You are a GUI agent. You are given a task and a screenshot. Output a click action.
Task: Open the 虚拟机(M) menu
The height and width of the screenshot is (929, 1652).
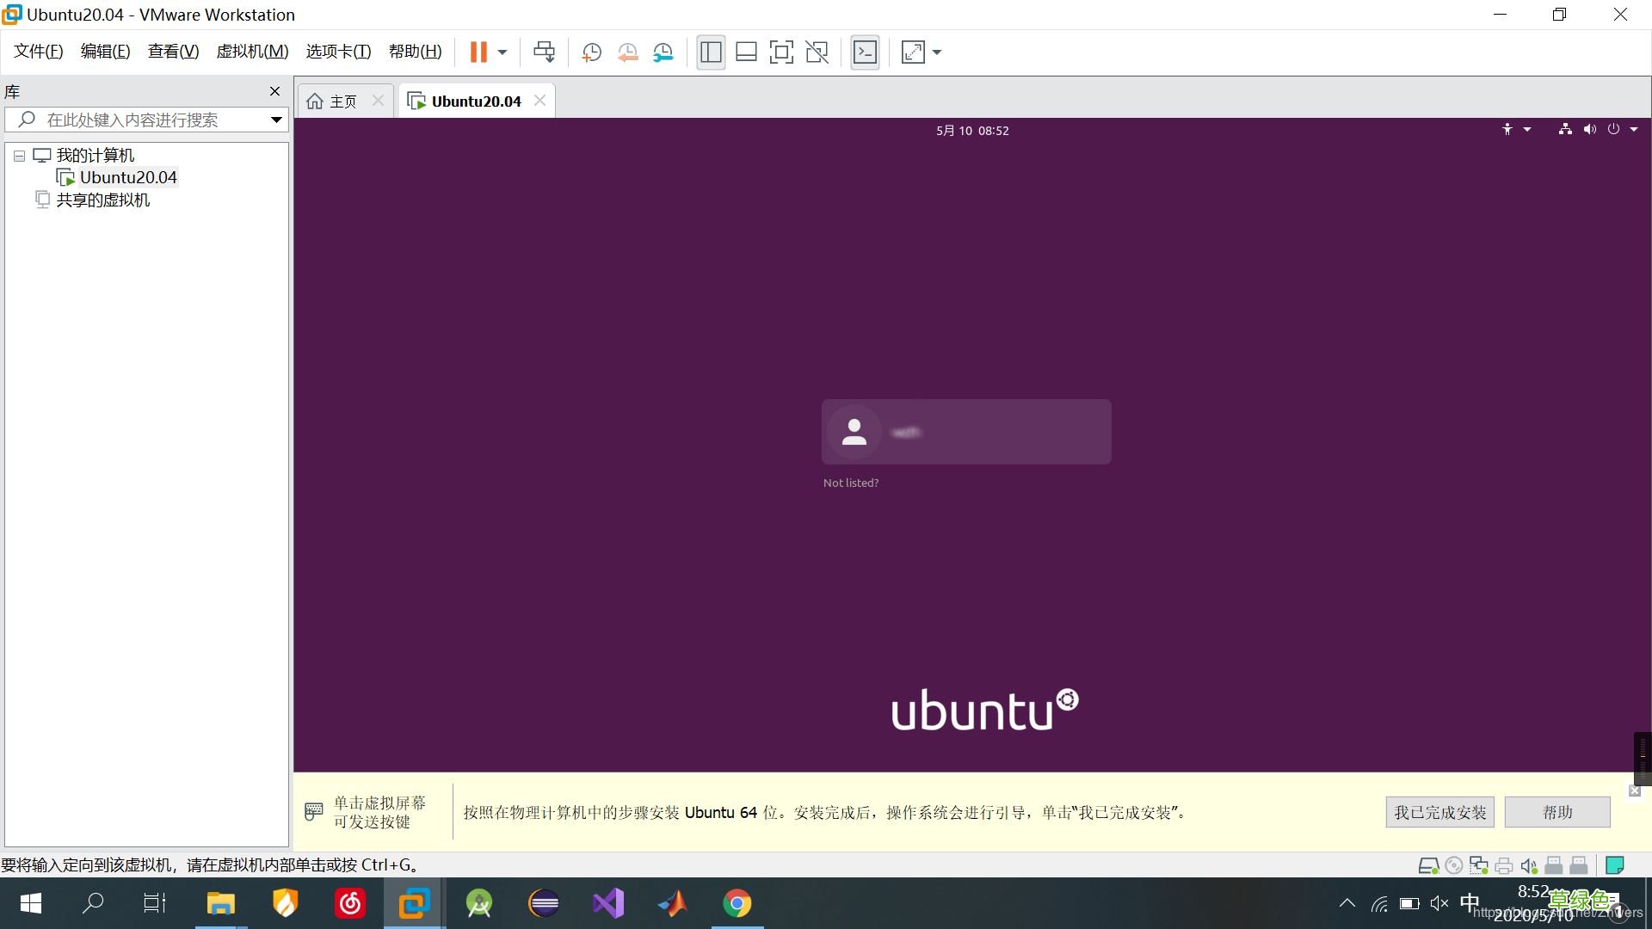tap(252, 52)
